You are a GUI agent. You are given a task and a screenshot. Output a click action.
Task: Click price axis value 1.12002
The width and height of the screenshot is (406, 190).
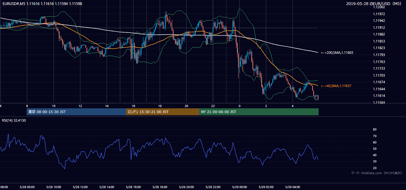[379, 7]
